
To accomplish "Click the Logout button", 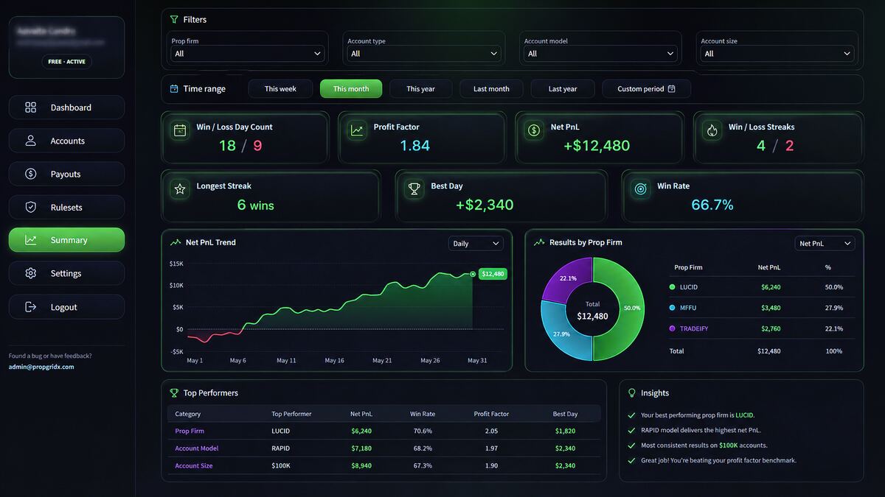I will tap(66, 307).
